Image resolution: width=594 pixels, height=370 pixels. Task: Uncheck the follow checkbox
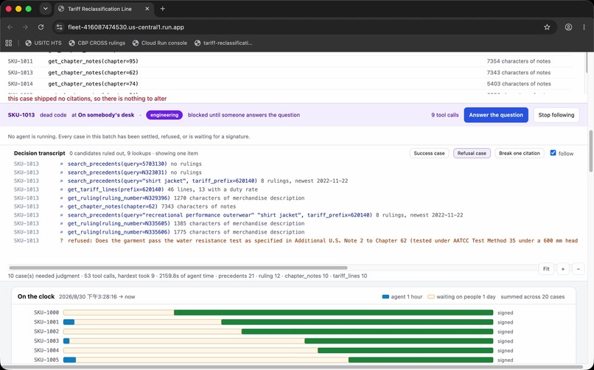553,153
